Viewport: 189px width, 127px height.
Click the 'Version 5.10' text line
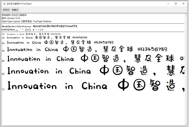tap(11, 18)
